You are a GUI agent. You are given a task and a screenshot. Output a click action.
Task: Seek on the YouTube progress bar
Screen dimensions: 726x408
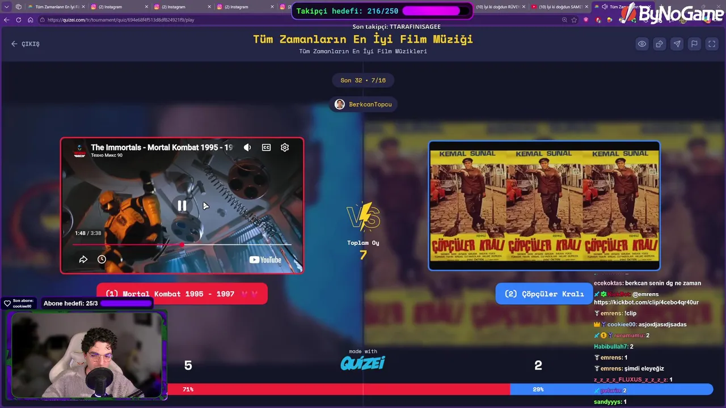tap(182, 245)
